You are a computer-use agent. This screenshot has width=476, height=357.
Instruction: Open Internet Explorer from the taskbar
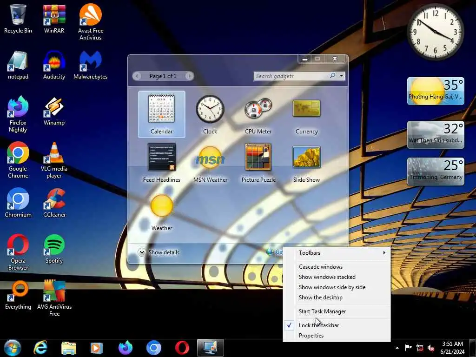(40, 348)
